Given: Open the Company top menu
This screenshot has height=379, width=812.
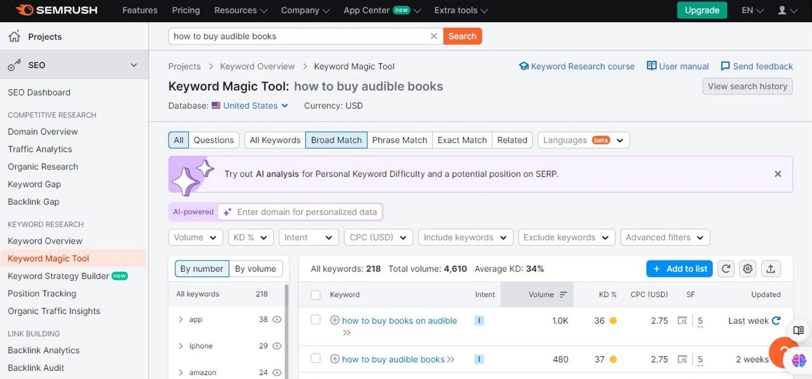Looking at the screenshot, I should pyautogui.click(x=305, y=10).
